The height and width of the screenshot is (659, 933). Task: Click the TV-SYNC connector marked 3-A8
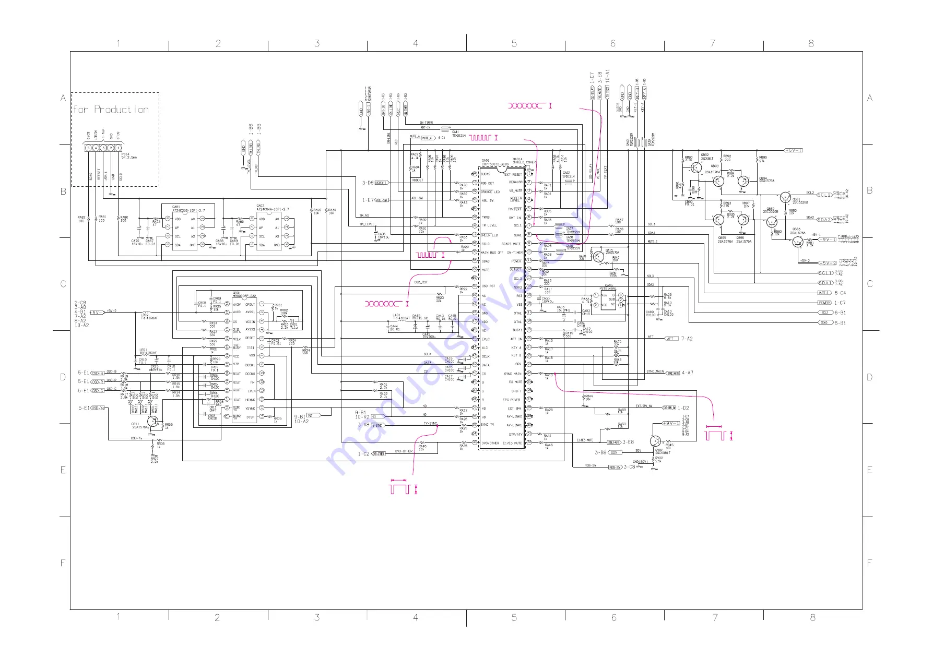click(378, 426)
